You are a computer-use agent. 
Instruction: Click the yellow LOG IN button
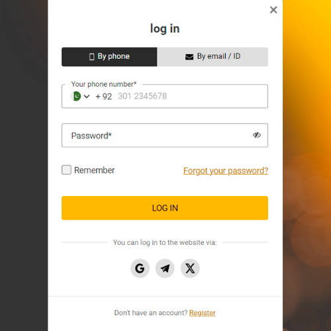(x=165, y=208)
